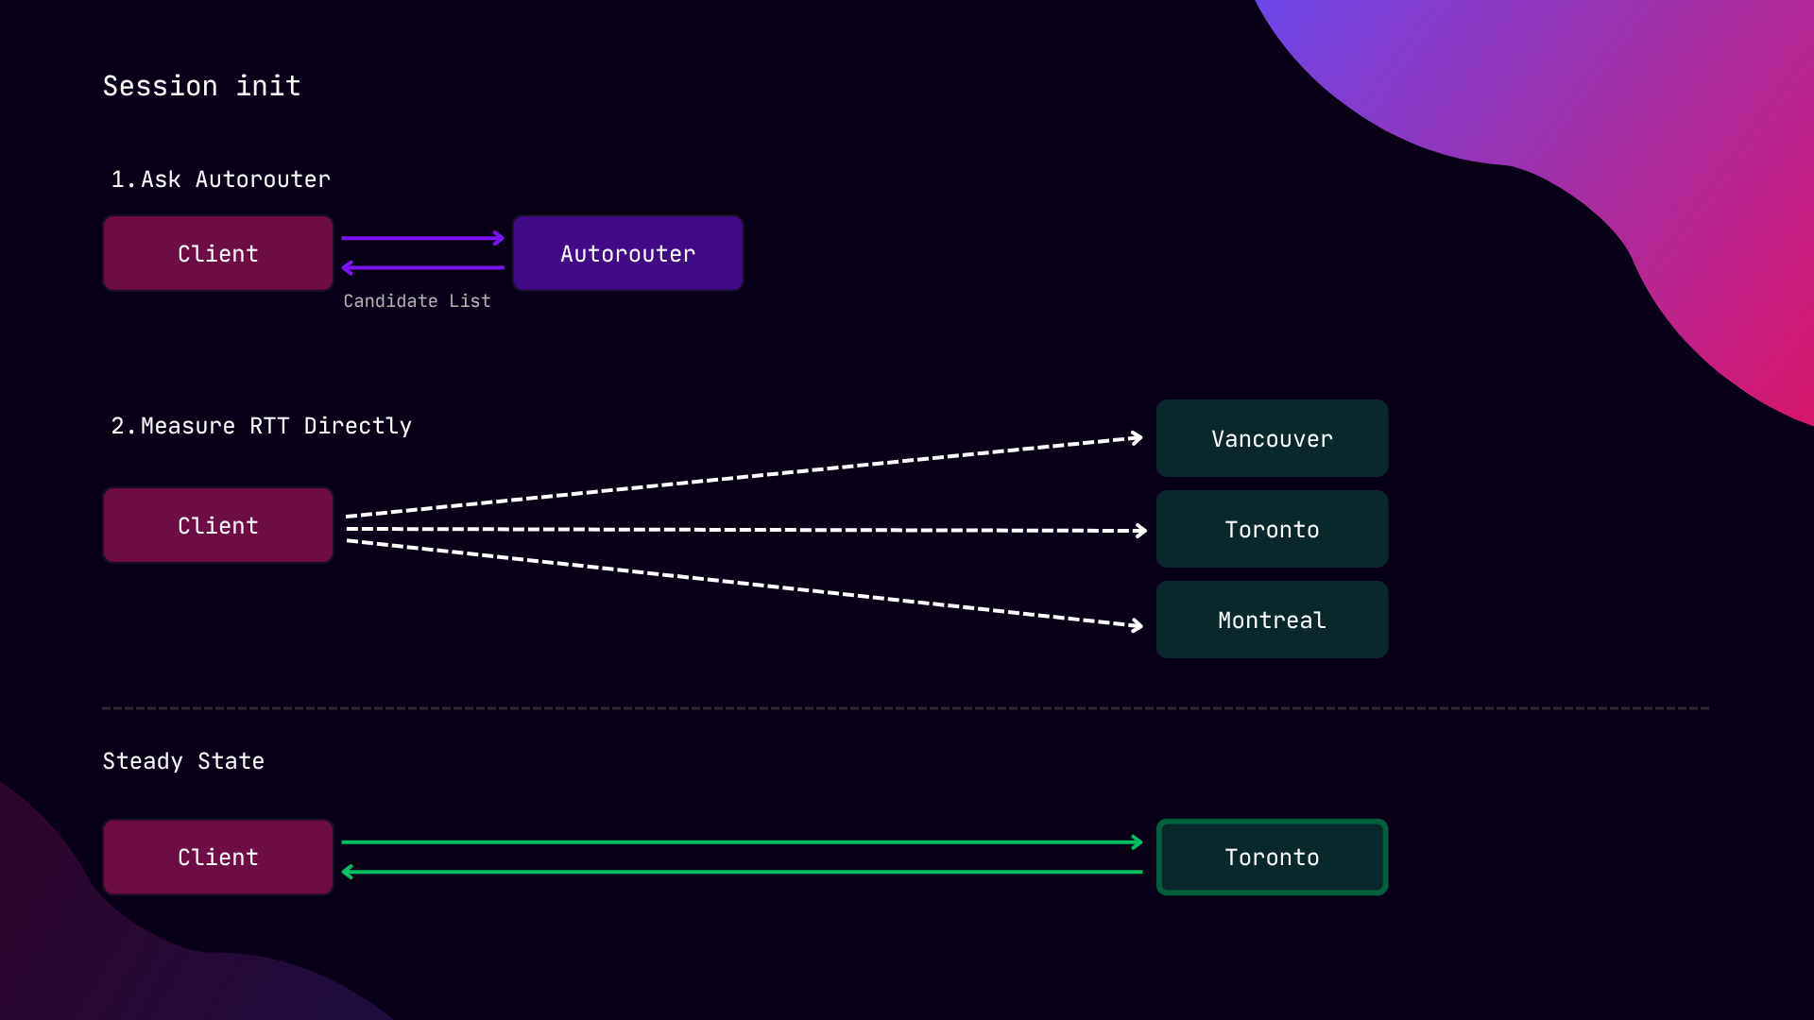Click the dashed arrowhead pointing at Montreal
The width and height of the screenshot is (1814, 1020).
1137,624
